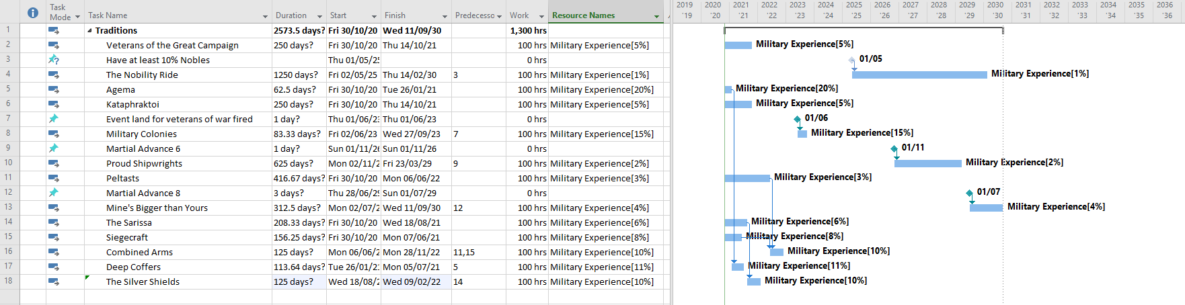Click task mode icon for Deep Coffers
The width and height of the screenshot is (1185, 305).
tap(54, 267)
